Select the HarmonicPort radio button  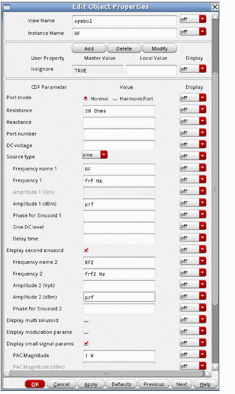(x=115, y=99)
